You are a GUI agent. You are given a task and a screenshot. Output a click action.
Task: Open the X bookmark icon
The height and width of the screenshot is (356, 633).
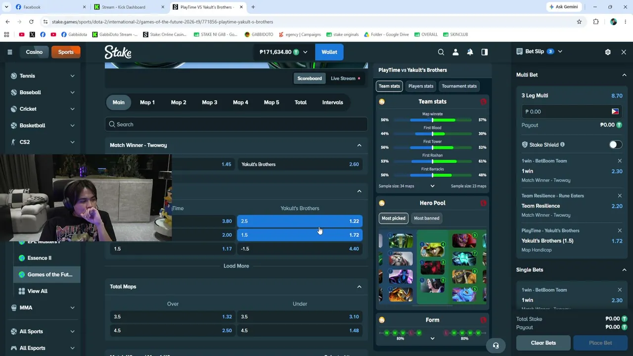(32, 35)
